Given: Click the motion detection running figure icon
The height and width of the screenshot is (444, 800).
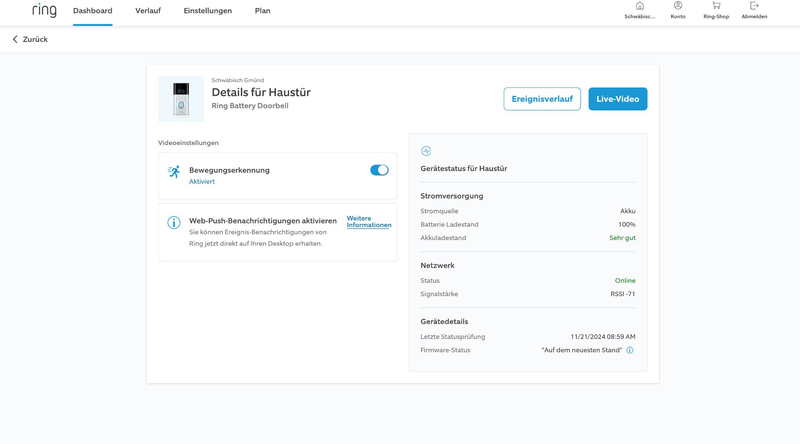Looking at the screenshot, I should 174,172.
